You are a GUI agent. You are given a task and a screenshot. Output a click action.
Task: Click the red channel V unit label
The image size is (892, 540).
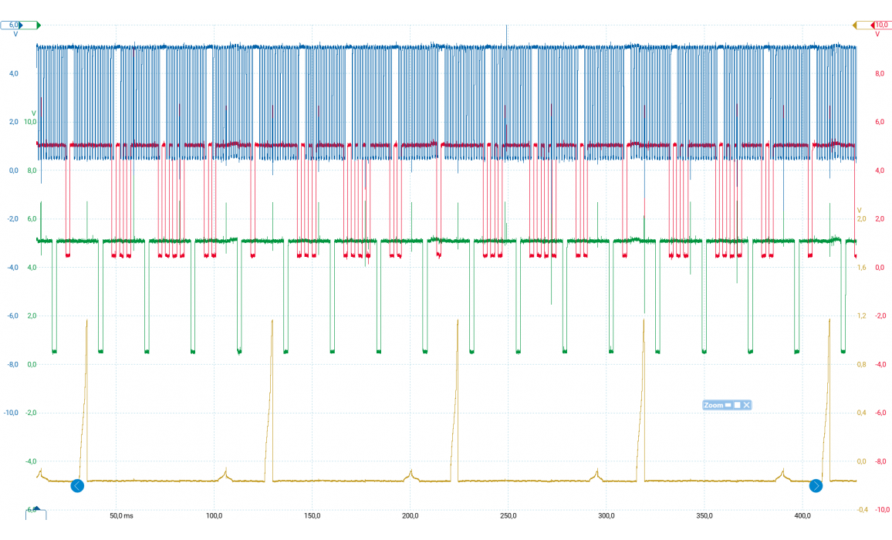[877, 34]
